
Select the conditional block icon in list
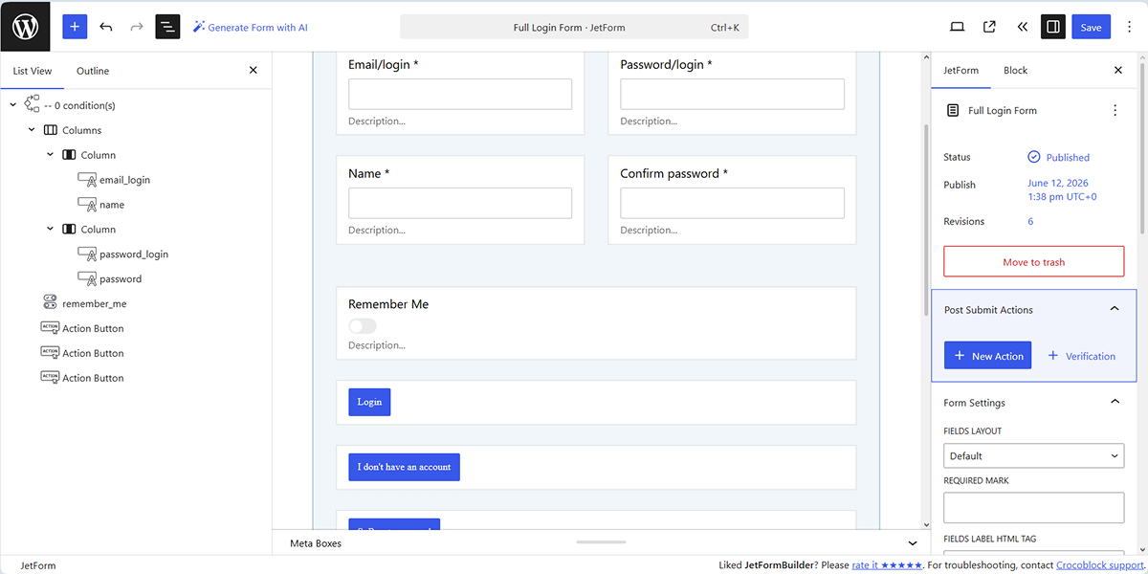pyautogui.click(x=32, y=104)
